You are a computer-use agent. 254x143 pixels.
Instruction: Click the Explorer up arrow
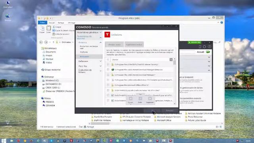tap(53, 42)
